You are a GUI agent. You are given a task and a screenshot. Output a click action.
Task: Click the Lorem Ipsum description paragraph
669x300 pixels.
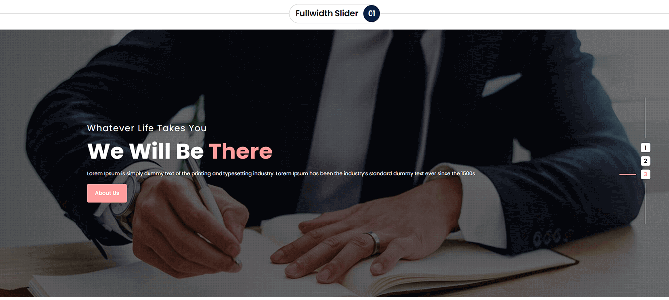[x=281, y=174]
